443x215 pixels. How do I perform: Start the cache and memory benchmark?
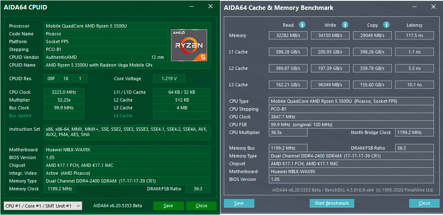click(x=332, y=203)
